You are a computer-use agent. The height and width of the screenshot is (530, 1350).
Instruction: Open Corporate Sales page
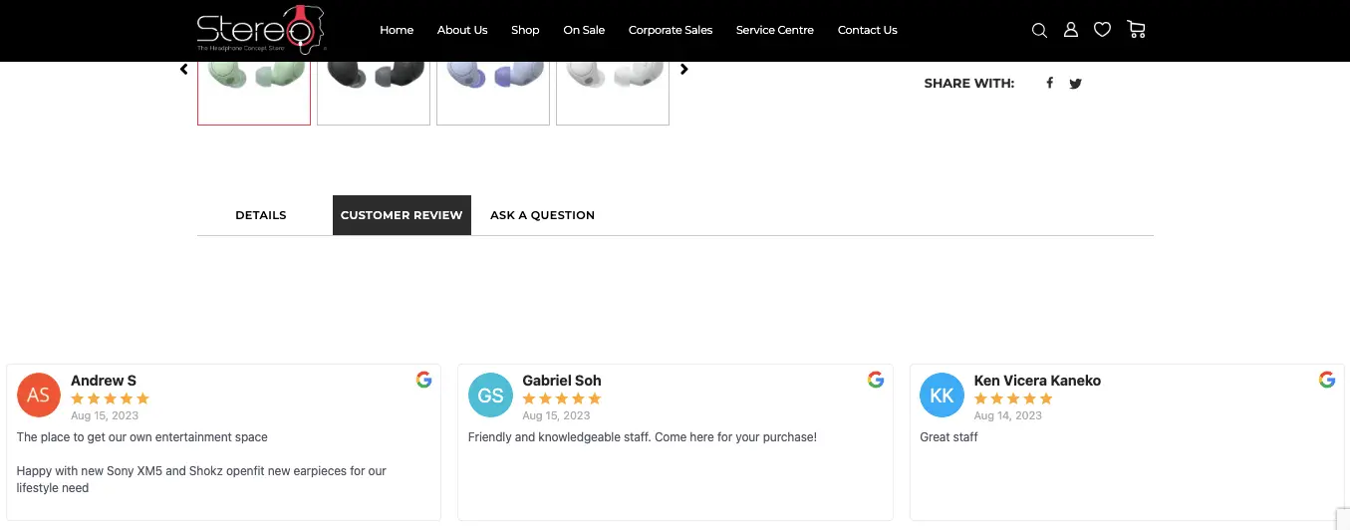click(671, 30)
